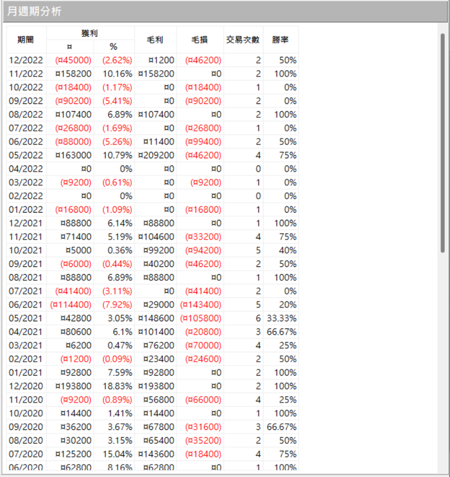450x477 pixels.
Task: Select the 03/2021 period cell
Action: [x=26, y=346]
